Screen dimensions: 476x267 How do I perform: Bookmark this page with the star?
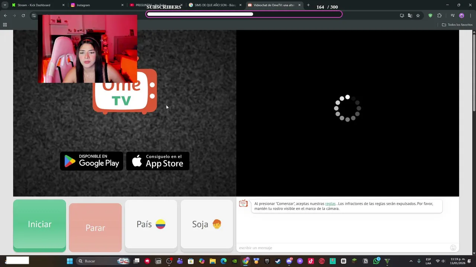[418, 16]
